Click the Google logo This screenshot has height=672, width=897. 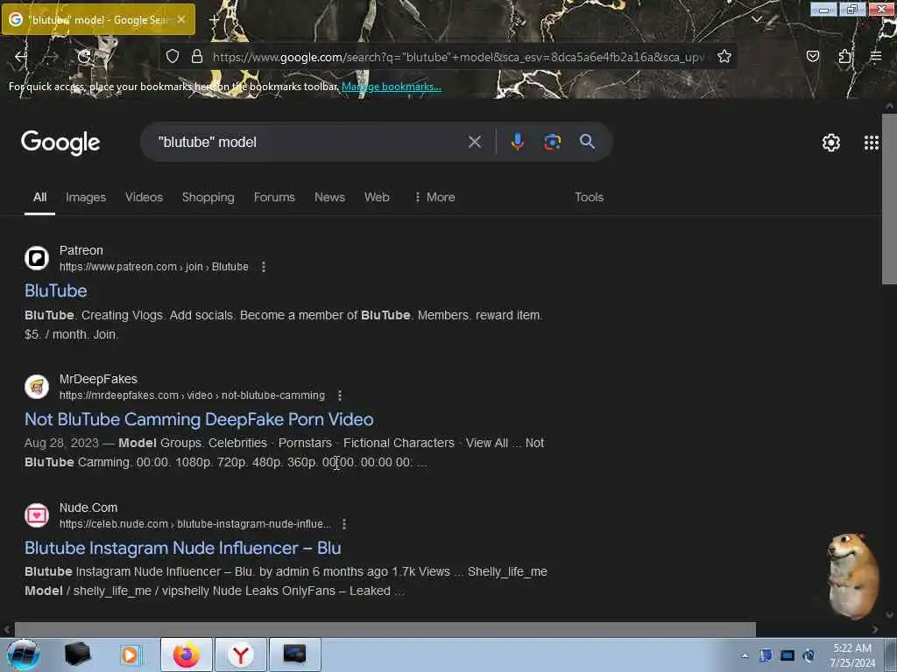pos(60,143)
